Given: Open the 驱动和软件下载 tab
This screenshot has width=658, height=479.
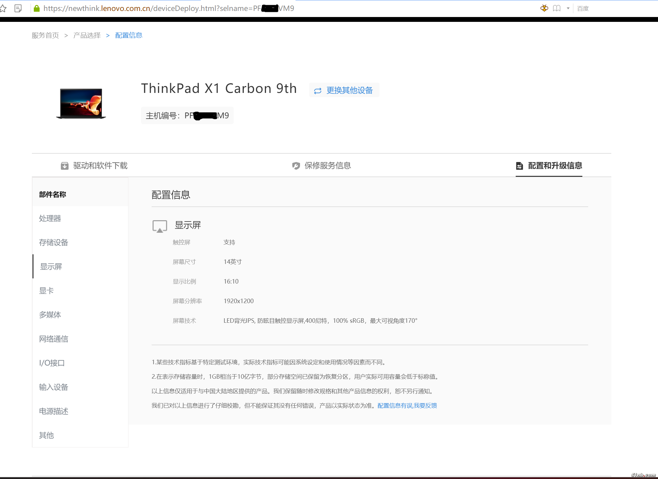Looking at the screenshot, I should [94, 166].
